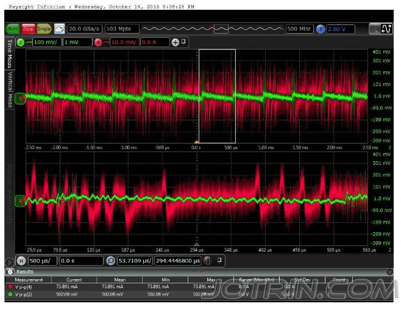Click the Mean column header
Image resolution: width=401 pixels, height=309 pixels.
click(x=119, y=280)
